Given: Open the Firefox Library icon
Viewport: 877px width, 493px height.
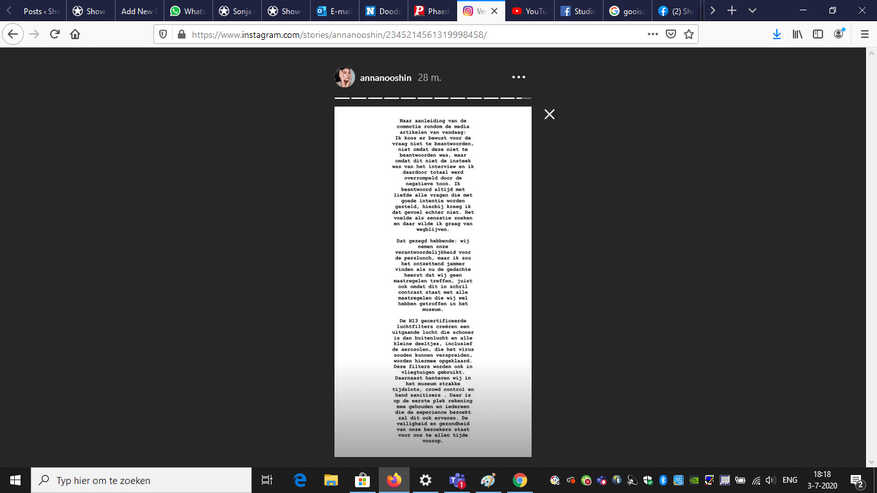Looking at the screenshot, I should coord(797,34).
